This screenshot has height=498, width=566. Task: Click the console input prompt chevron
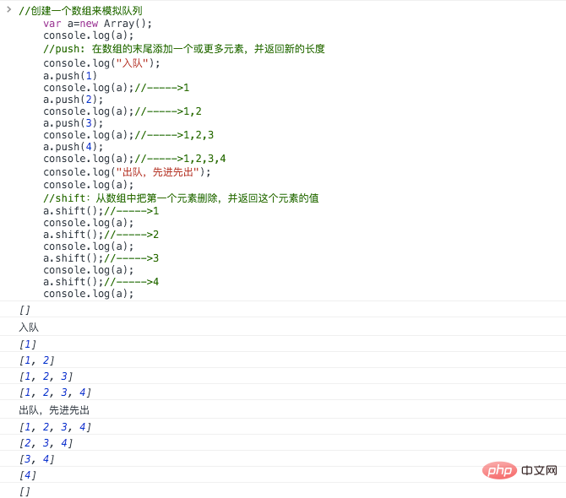tap(8, 10)
